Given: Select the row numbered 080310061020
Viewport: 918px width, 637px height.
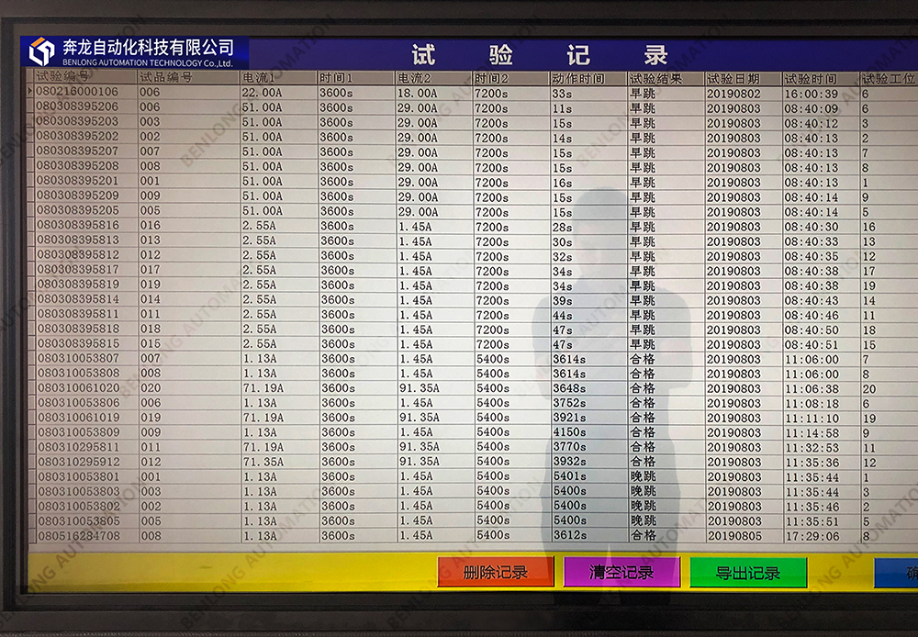Looking at the screenshot, I should pyautogui.click(x=78, y=388).
